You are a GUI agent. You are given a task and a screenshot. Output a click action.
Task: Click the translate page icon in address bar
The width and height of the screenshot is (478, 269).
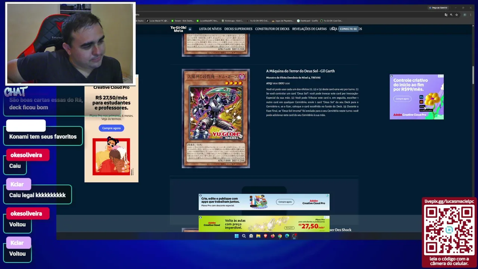pyautogui.click(x=446, y=15)
